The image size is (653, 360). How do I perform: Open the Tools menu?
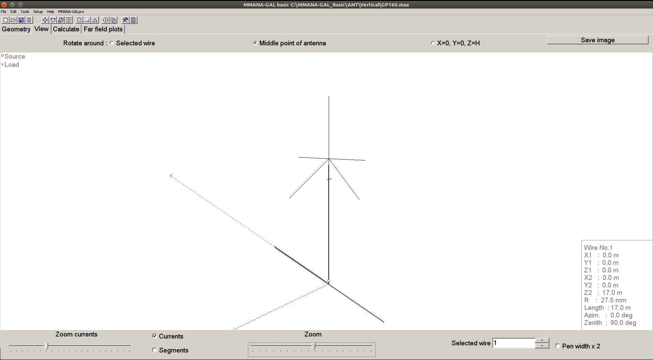(25, 11)
